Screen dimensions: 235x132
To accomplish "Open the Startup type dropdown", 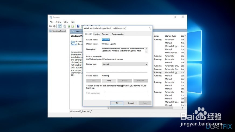I will (x=125, y=64).
